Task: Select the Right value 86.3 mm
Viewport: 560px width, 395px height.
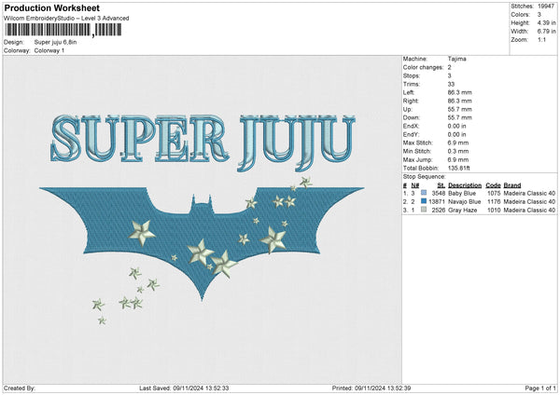Action: [x=459, y=101]
